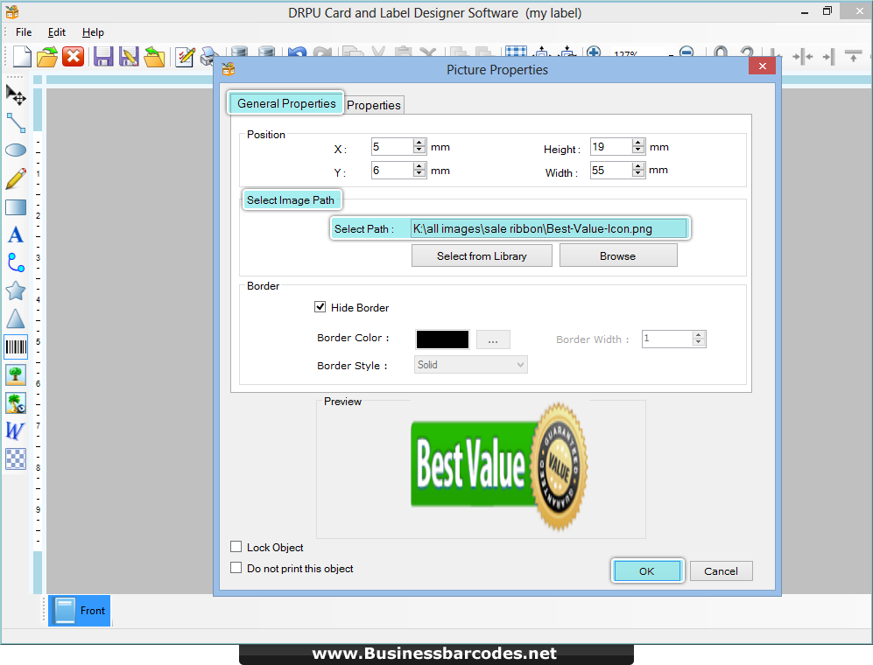Select the checkered background pattern tool
The height and width of the screenshot is (665, 873).
coord(16,459)
